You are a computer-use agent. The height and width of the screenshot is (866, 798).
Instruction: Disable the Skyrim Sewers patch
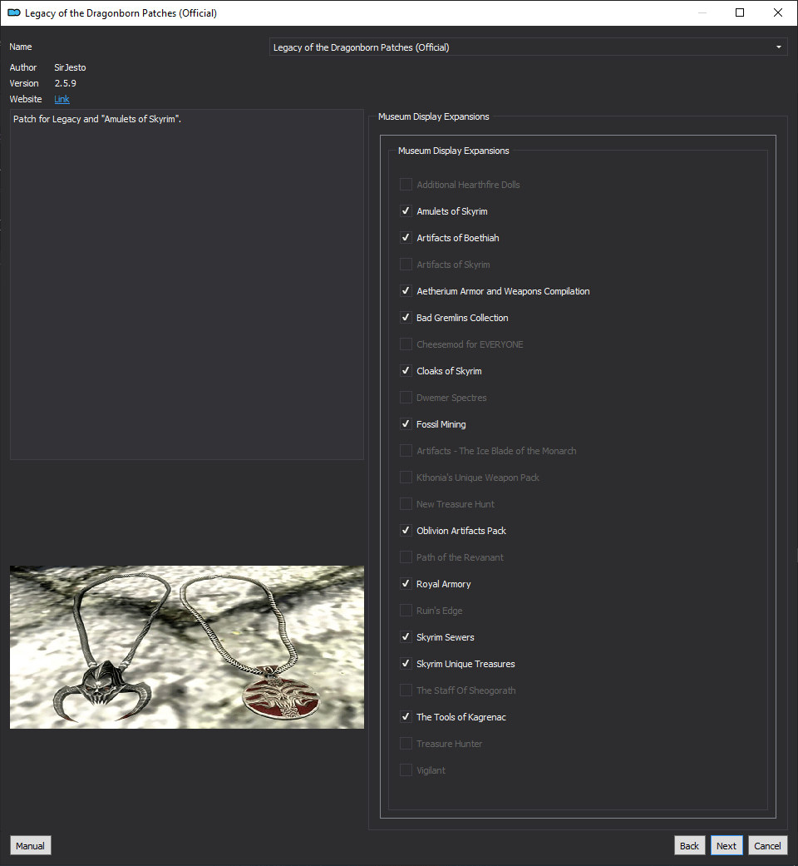tap(406, 636)
